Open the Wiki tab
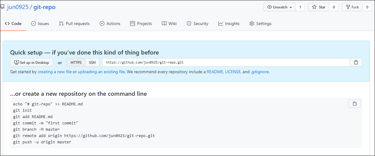375x156 pixels. (x=169, y=23)
